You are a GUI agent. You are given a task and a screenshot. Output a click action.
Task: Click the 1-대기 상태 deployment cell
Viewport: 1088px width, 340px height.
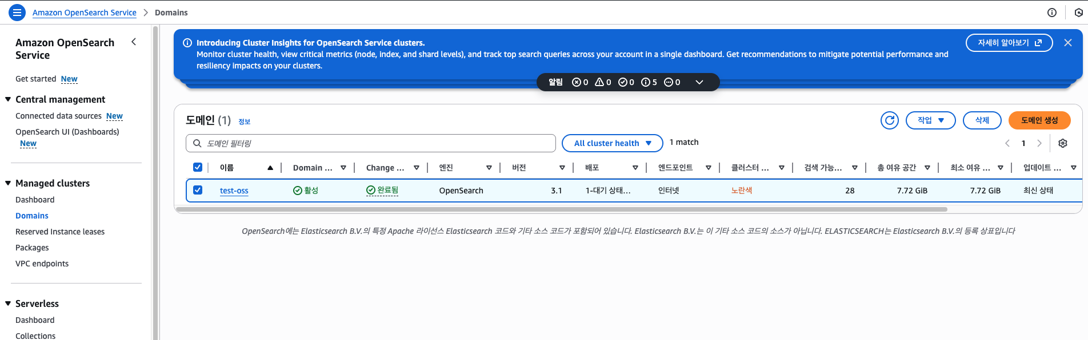tap(608, 191)
